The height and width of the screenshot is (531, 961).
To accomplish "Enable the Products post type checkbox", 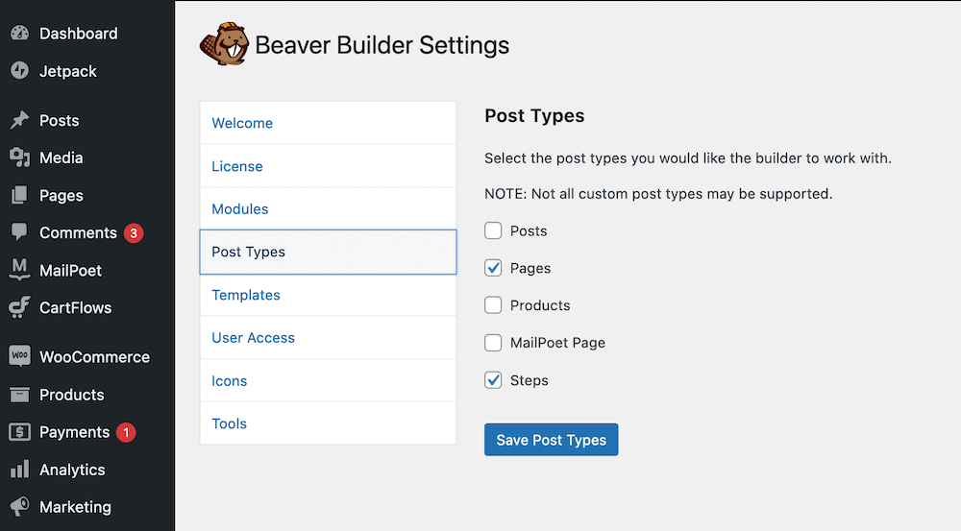I will tap(493, 305).
